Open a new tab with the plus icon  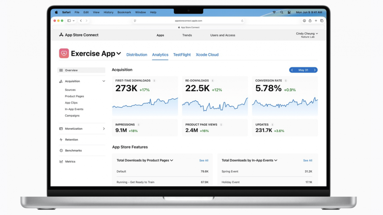(x=316, y=21)
